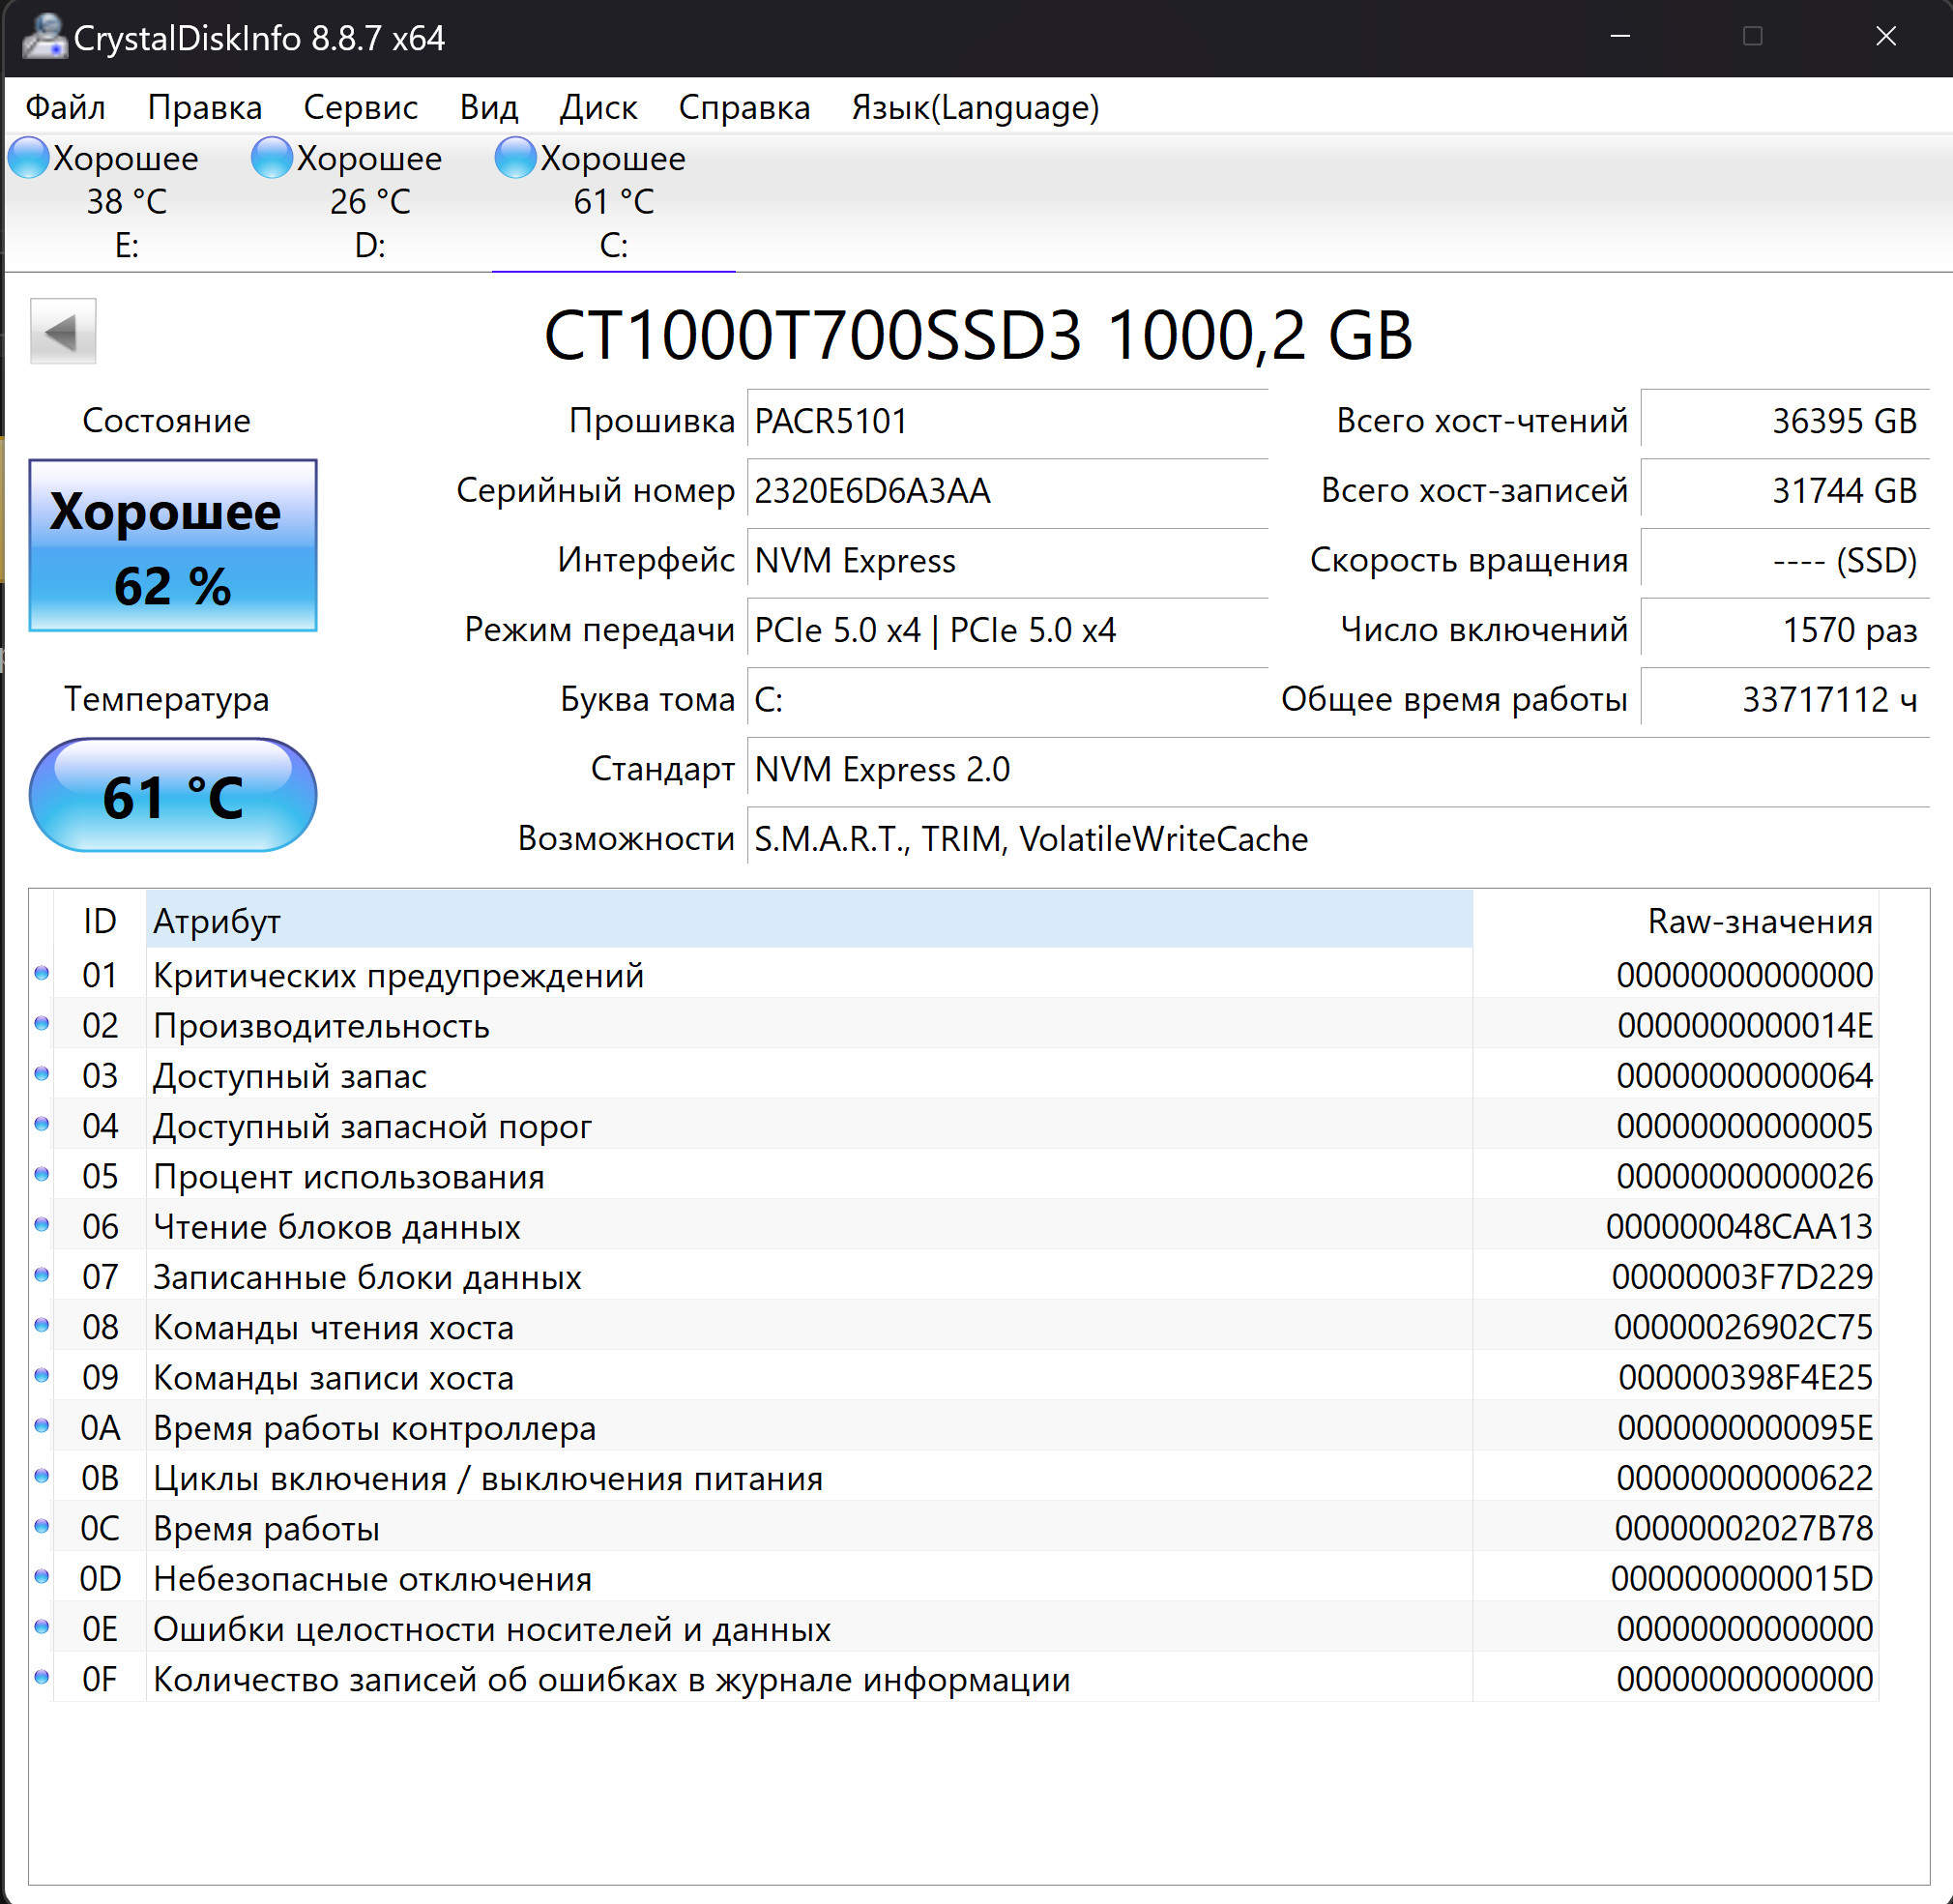
Task: Select row 0E Ошибки целостности носителей
Action: (955, 1629)
